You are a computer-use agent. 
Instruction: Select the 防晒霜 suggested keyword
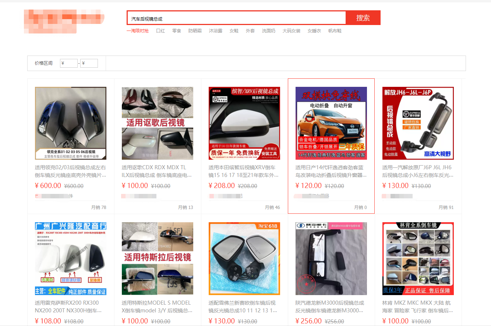195,31
